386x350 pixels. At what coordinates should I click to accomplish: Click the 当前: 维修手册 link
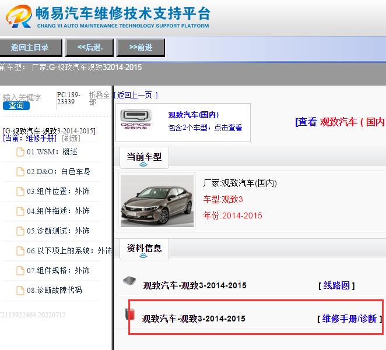(30, 139)
